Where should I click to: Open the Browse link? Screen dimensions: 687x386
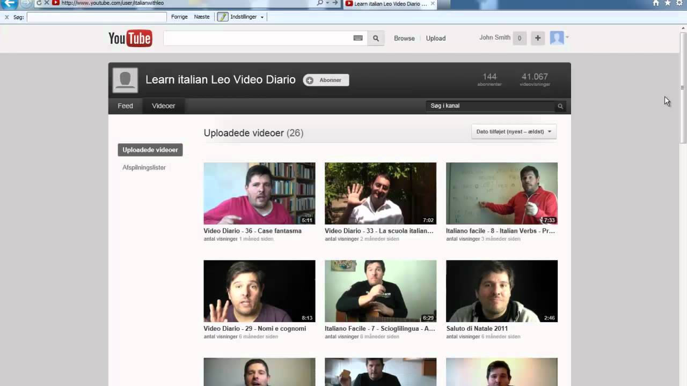[404, 39]
